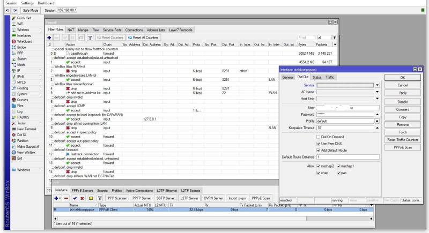Open Partition in the sidebar
Screen dimensions: 429x233
[x=23, y=141]
